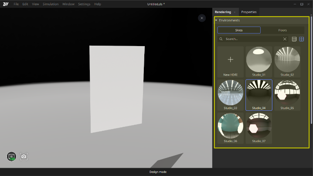Switch environments to list view
Viewport: 313px width, 176px height.
[294, 39]
